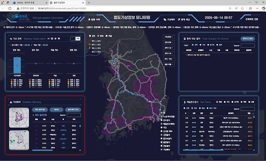
Task: Click the first pill button in Weather Warning
Action: 40,110
